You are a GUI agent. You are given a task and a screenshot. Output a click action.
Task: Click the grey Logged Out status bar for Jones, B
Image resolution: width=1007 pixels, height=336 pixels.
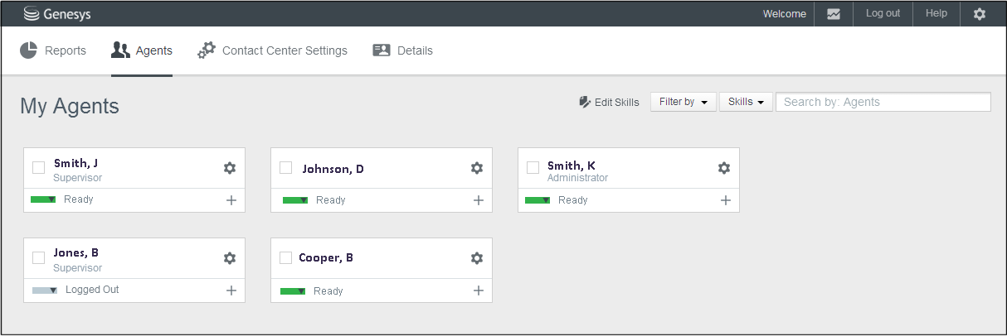(x=45, y=290)
